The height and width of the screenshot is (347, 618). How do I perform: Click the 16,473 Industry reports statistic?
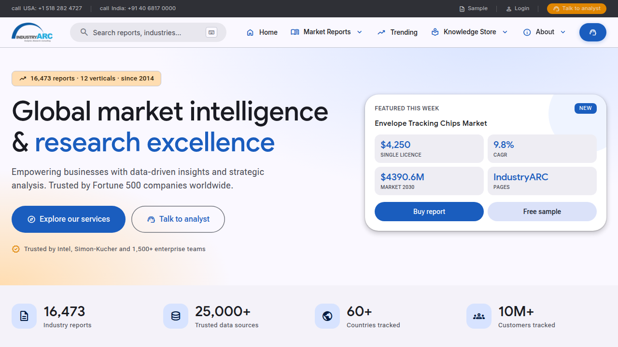tap(64, 311)
